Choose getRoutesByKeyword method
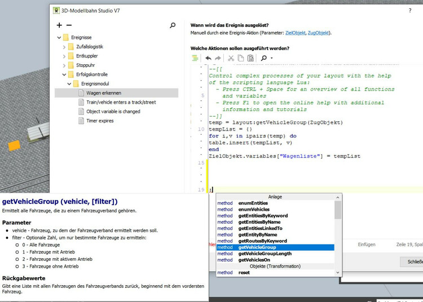The height and width of the screenshot is (302, 423). coord(275,241)
